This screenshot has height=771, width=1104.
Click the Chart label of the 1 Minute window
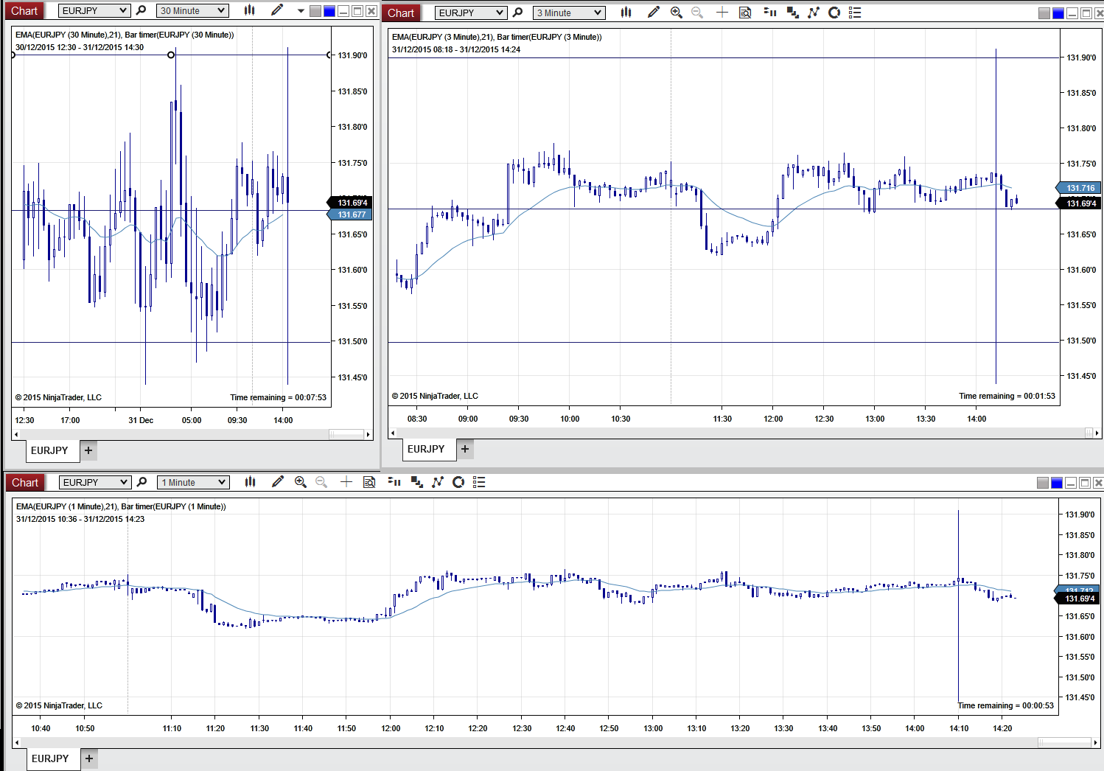tap(25, 482)
